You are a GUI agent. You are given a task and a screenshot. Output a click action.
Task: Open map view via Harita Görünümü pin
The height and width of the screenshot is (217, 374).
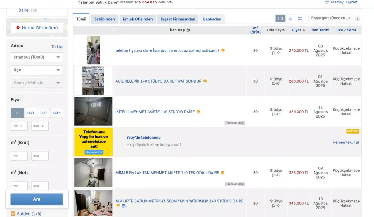click(18, 28)
